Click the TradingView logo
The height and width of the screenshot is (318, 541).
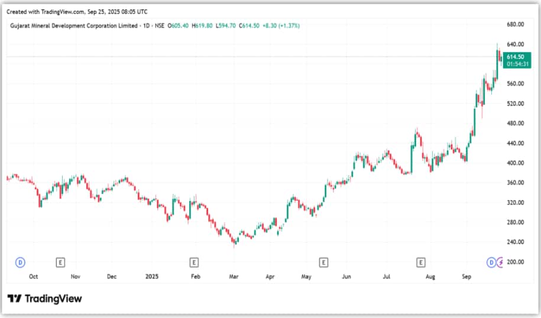pos(45,298)
